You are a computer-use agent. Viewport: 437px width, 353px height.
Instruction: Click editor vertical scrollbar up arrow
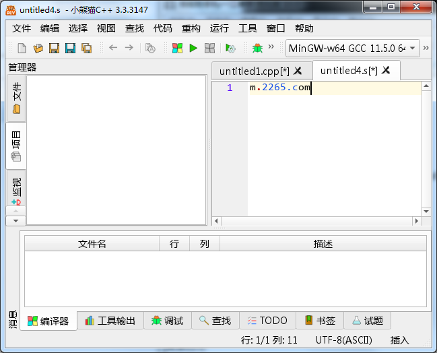point(426,86)
